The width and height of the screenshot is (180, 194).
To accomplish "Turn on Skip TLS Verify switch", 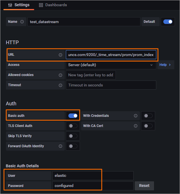I will (73, 136).
